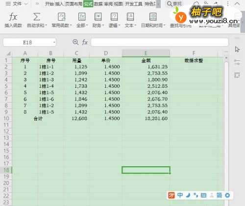Collapse the ribbon with the top-right chevron
The width and height of the screenshot is (245, 206).
tap(237, 4)
